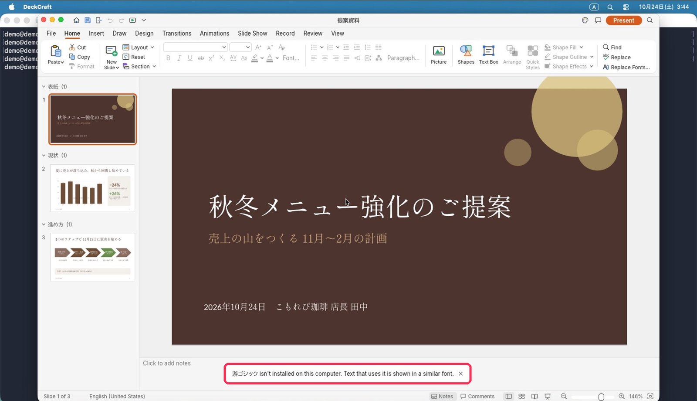Image resolution: width=697 pixels, height=401 pixels.
Task: Click the numbered list icon
Action: click(330, 47)
